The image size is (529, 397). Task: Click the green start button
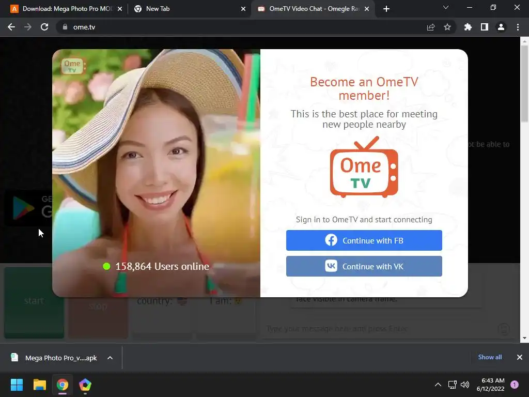click(x=34, y=302)
